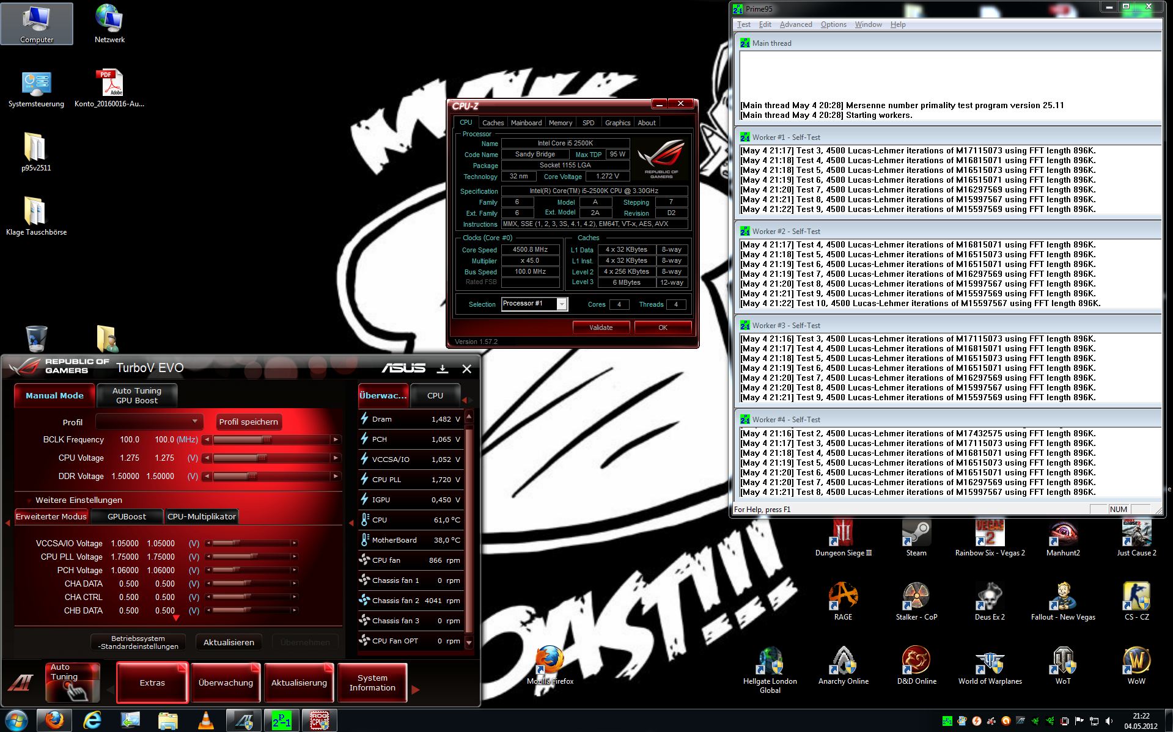
Task: Launch Dungeon Siege III shortcut
Action: pyautogui.click(x=844, y=538)
